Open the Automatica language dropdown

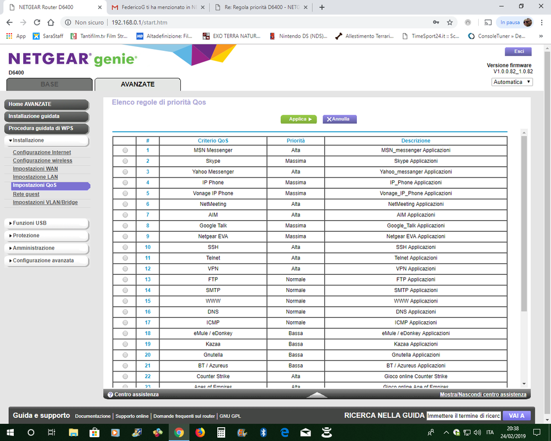pos(512,82)
